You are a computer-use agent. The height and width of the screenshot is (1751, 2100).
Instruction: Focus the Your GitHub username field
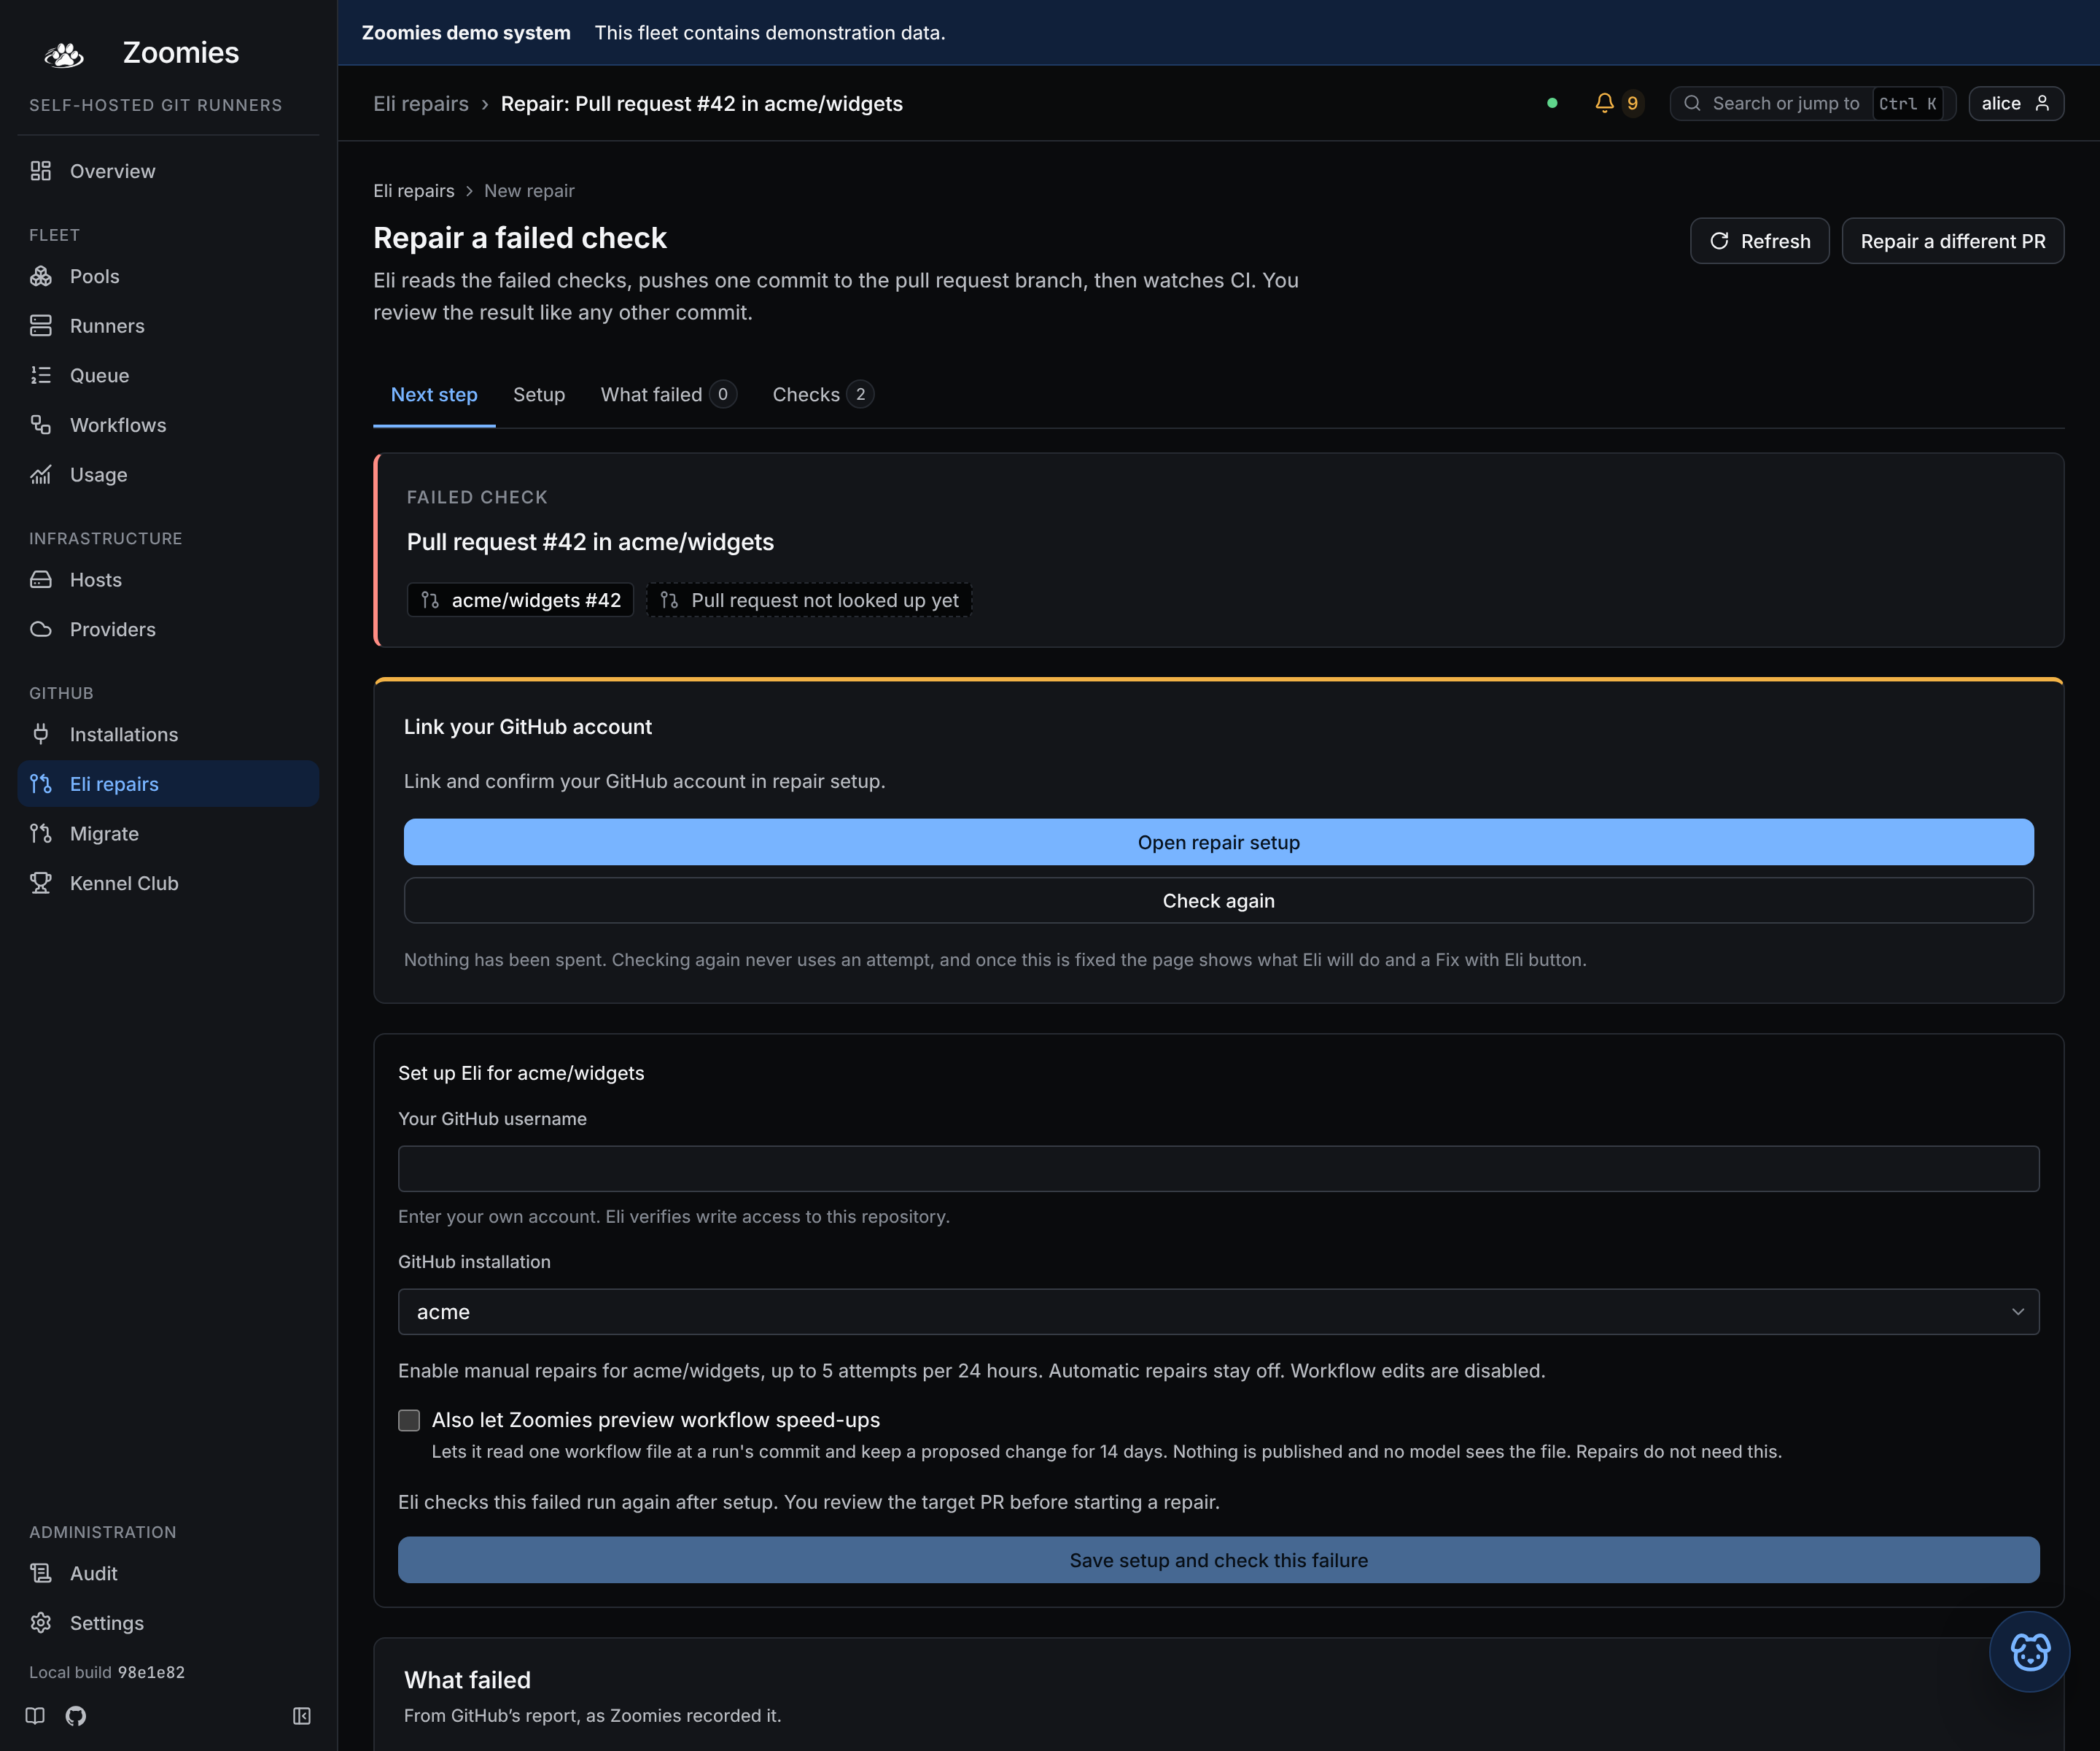click(x=1218, y=1169)
